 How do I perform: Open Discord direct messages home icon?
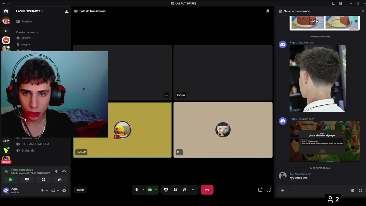tap(6, 11)
